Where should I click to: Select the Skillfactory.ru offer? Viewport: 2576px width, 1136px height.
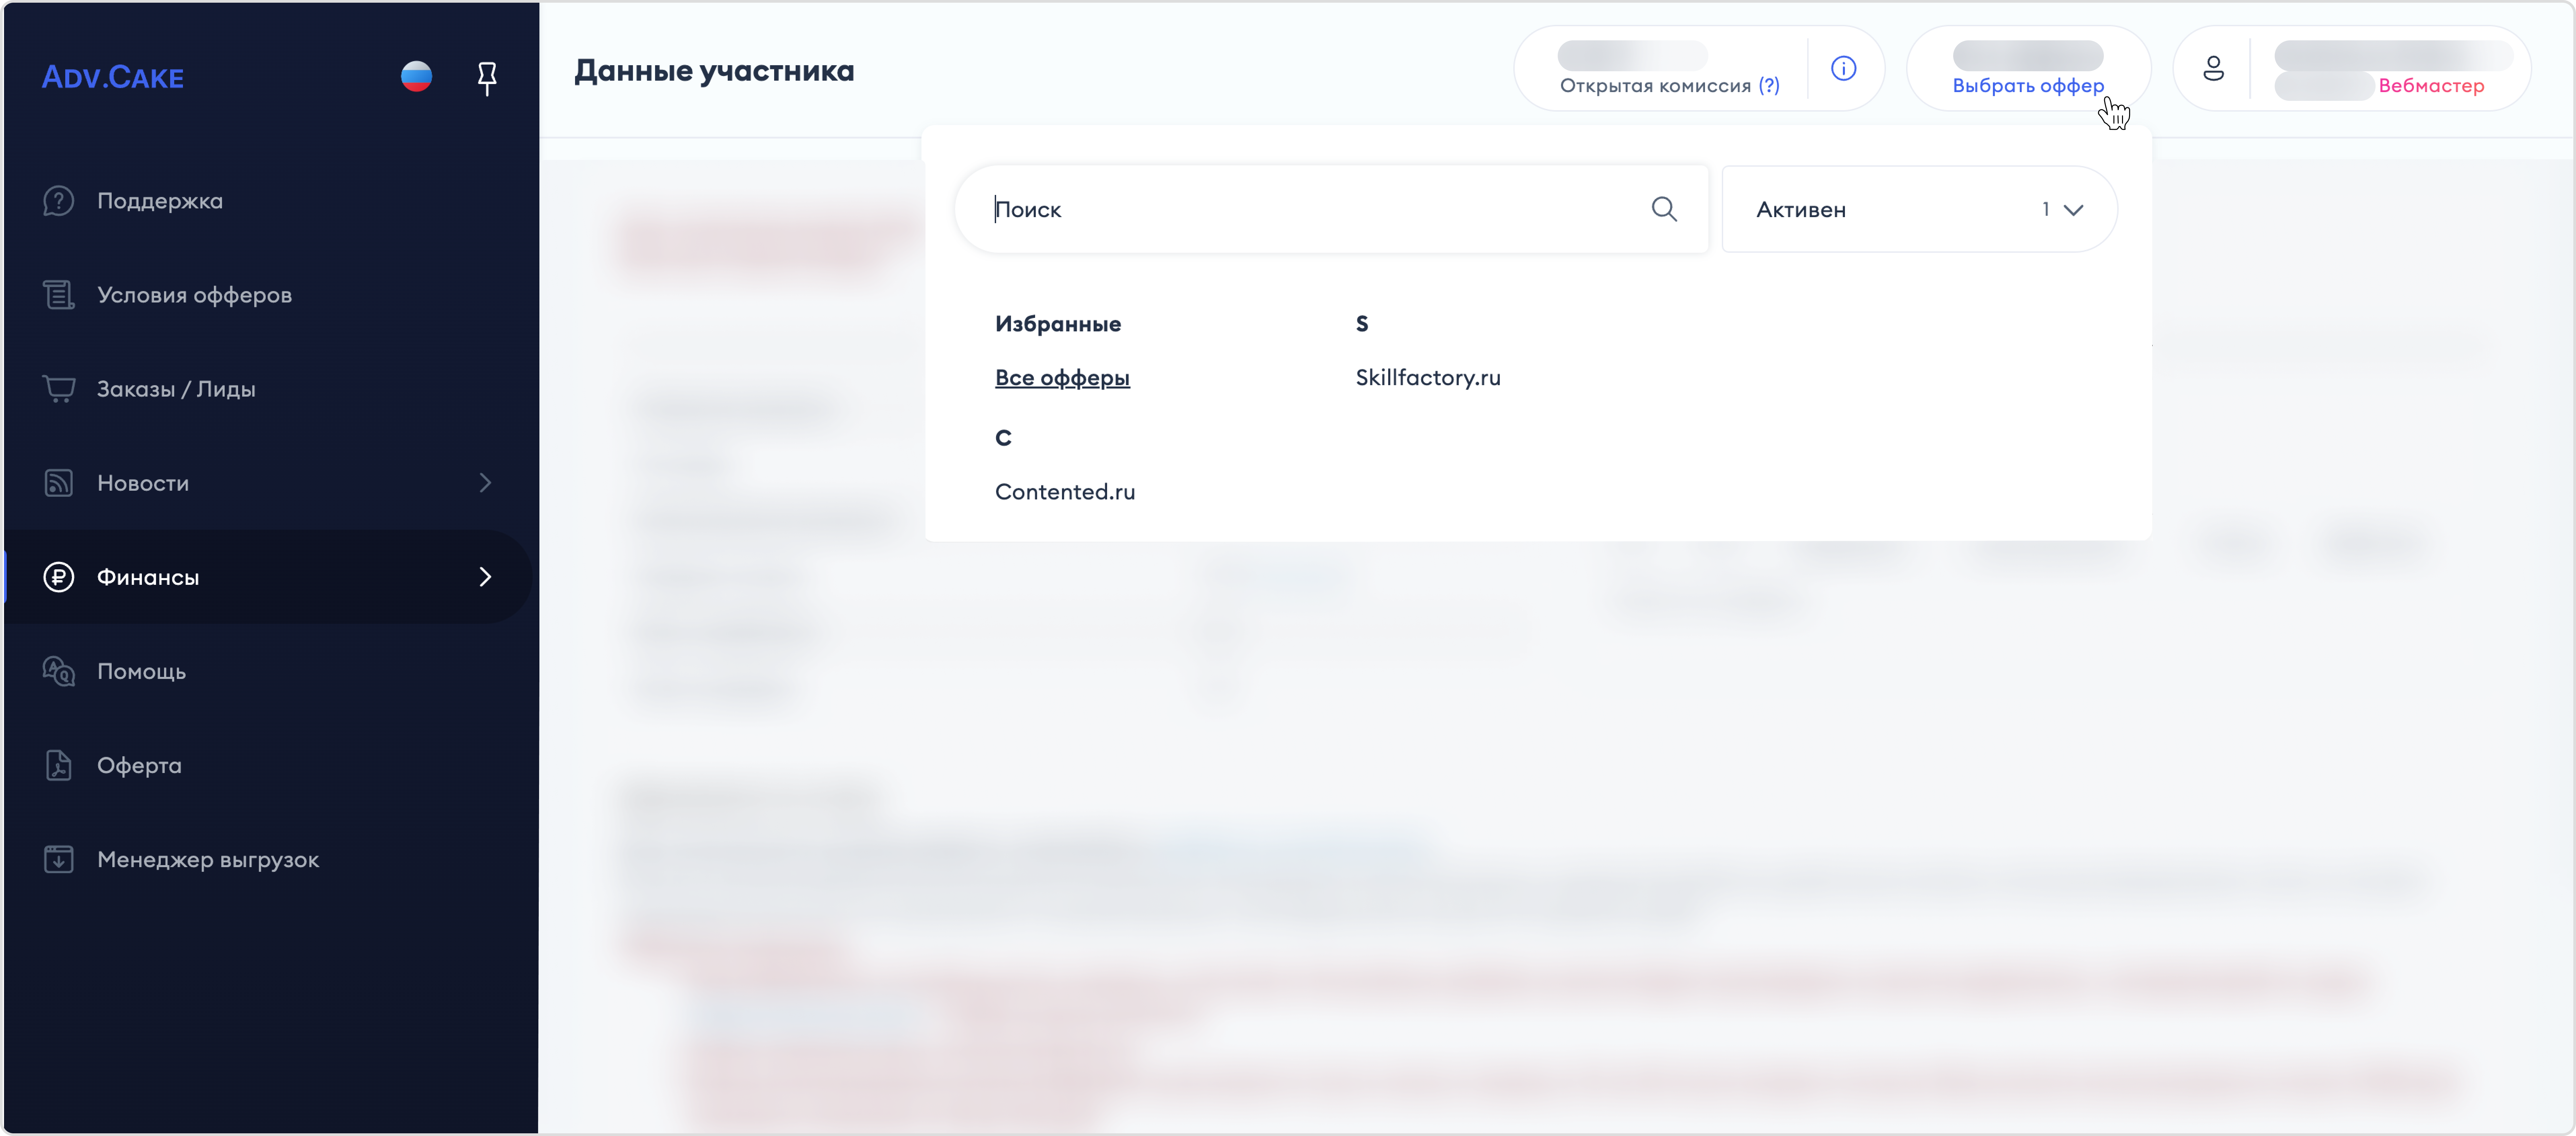(1428, 378)
